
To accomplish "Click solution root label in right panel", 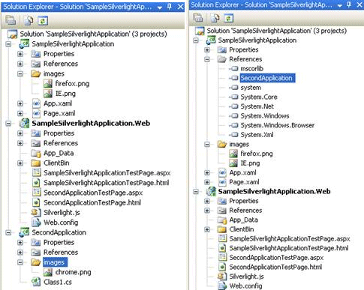I will (276, 31).
